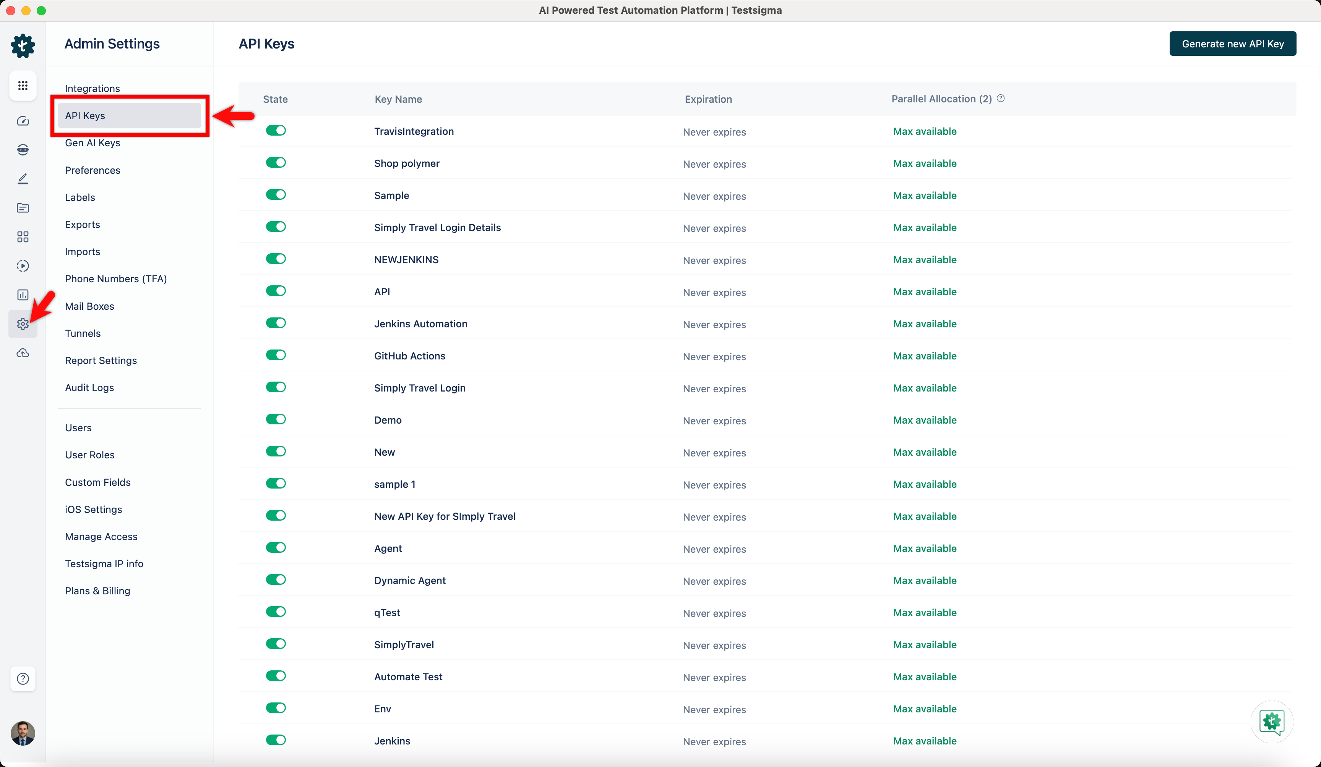Open Gen AI Keys settings menu
Screen dimensions: 1321x767
click(x=92, y=143)
